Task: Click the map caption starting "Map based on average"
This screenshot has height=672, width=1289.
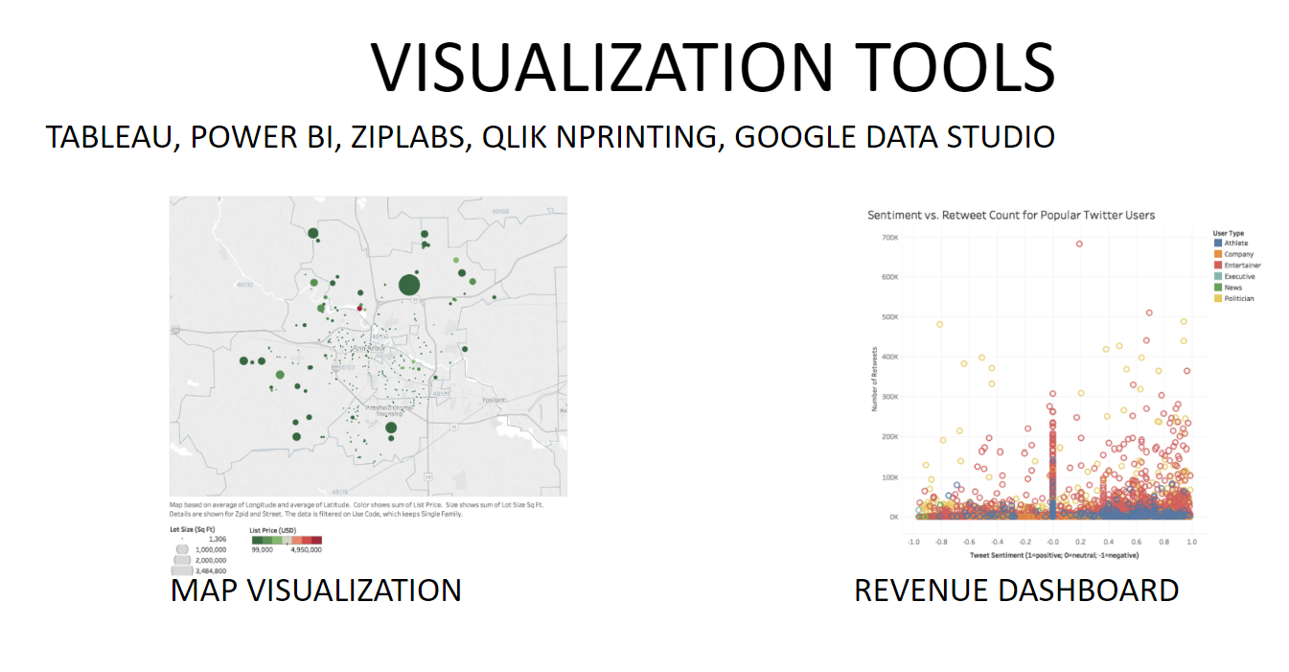Action: tap(357, 508)
